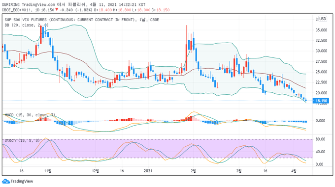Image resolution: width=335 pixels, height=187 pixels.
Task: Select the Stoch (15, 5, 5) indicator label
Action: point(22,140)
